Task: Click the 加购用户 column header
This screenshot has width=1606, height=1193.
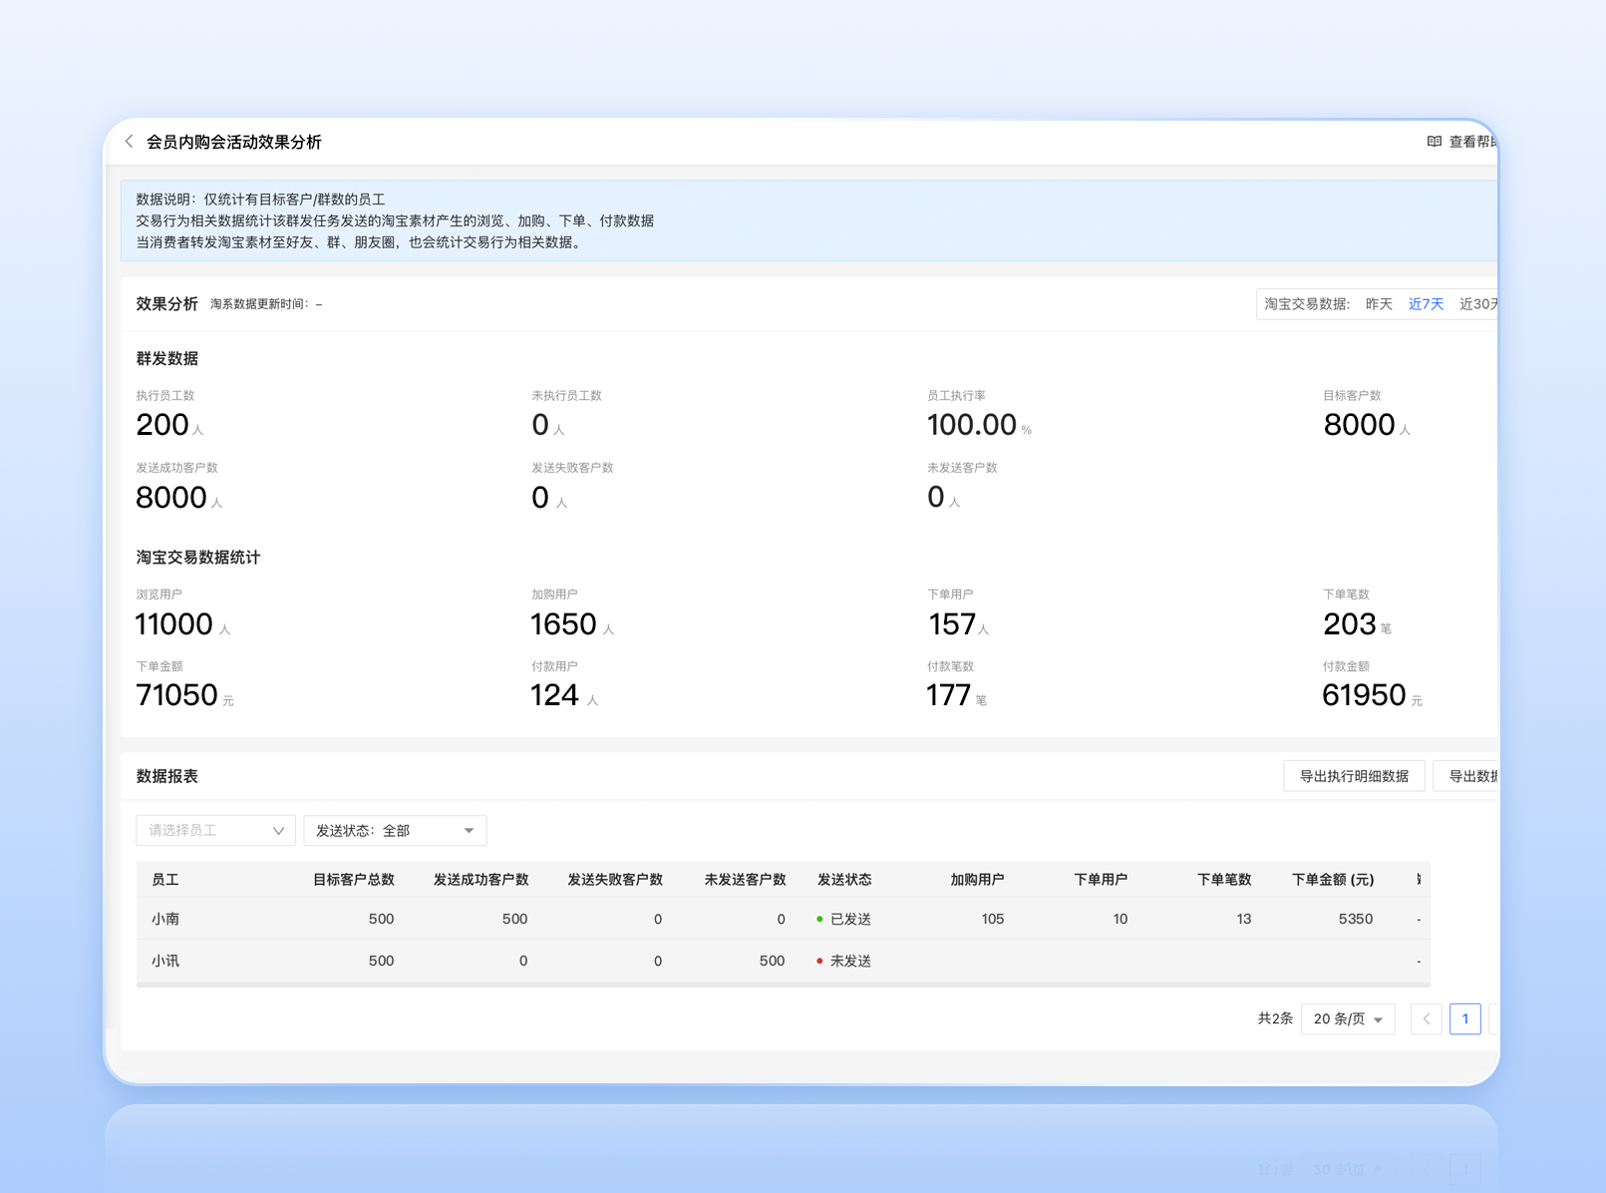Action: pos(977,880)
